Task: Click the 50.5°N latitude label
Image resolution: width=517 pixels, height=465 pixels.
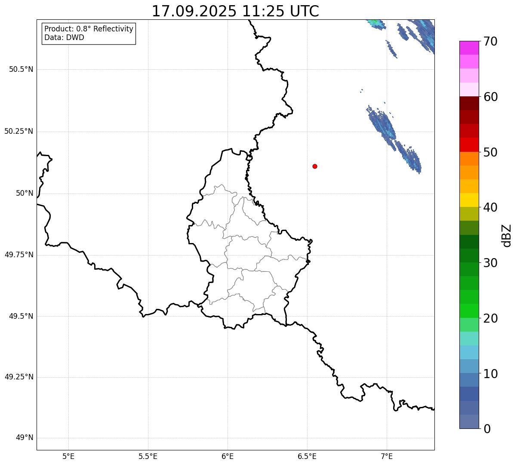Action: coord(21,69)
